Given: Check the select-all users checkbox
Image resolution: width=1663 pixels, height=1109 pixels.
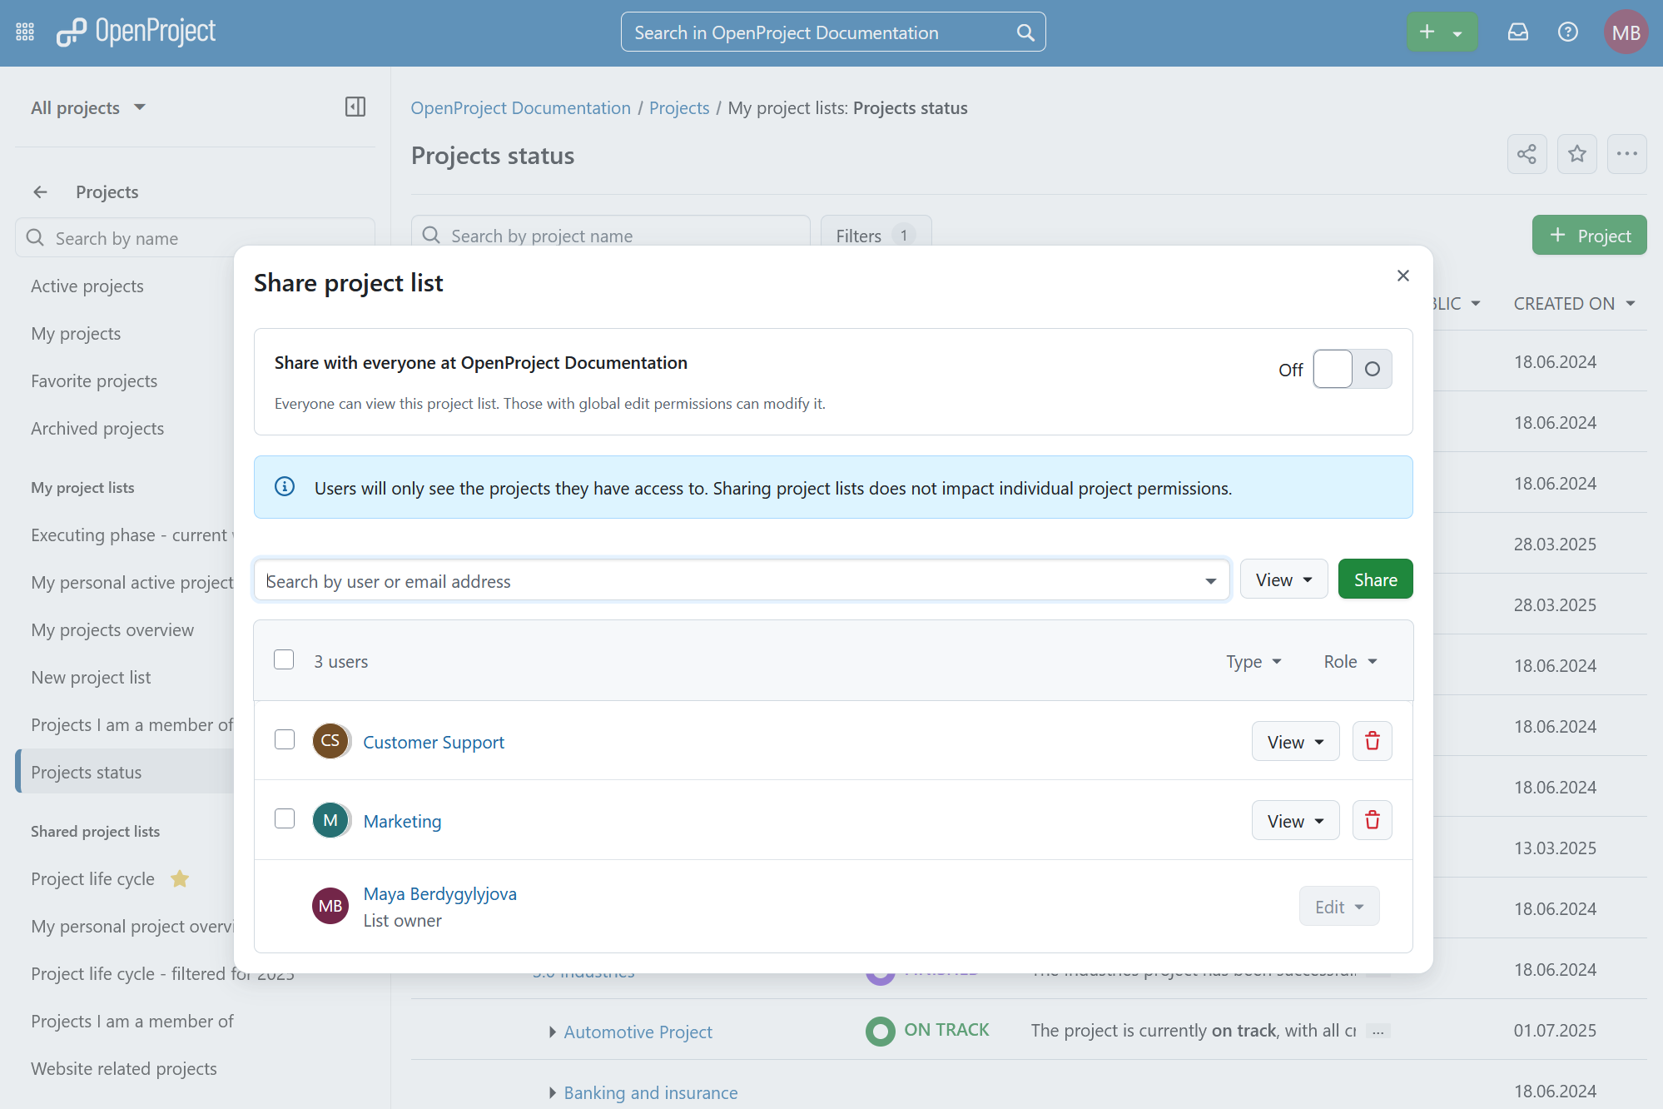Looking at the screenshot, I should click(284, 659).
